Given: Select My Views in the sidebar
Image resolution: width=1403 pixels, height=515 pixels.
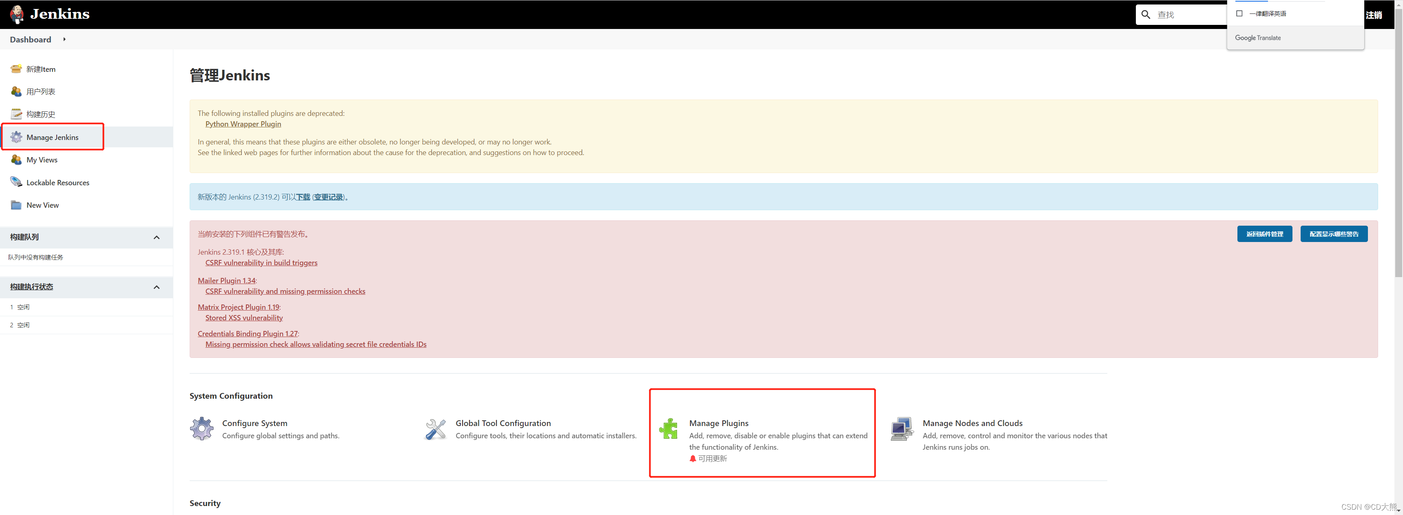Looking at the screenshot, I should 42,160.
